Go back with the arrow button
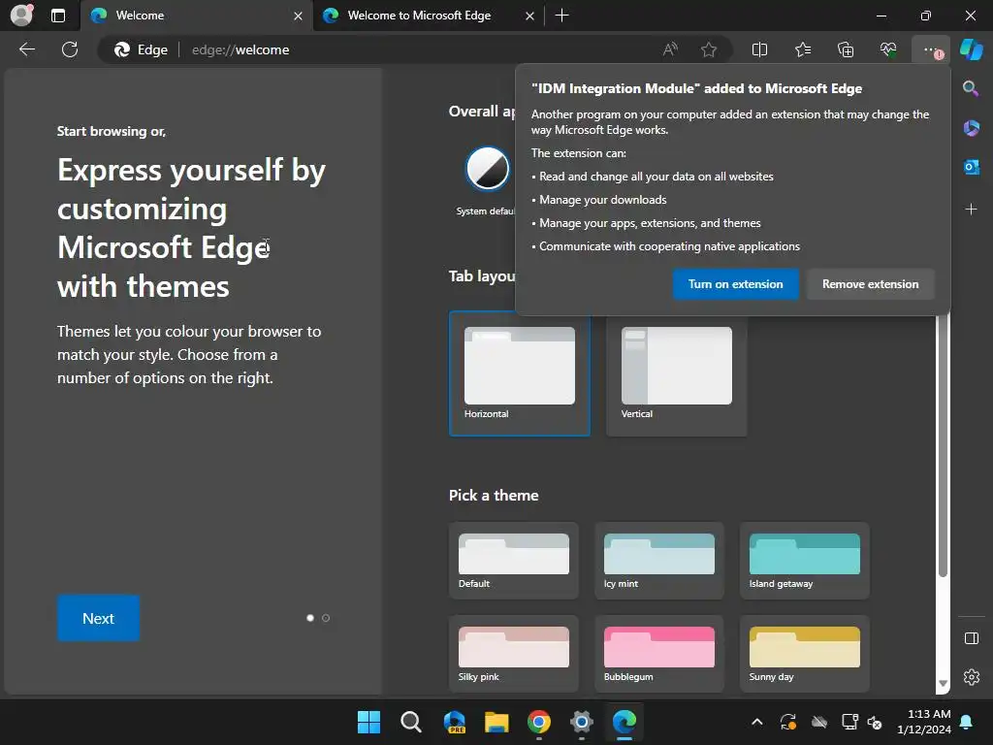This screenshot has height=745, width=993. point(27,49)
